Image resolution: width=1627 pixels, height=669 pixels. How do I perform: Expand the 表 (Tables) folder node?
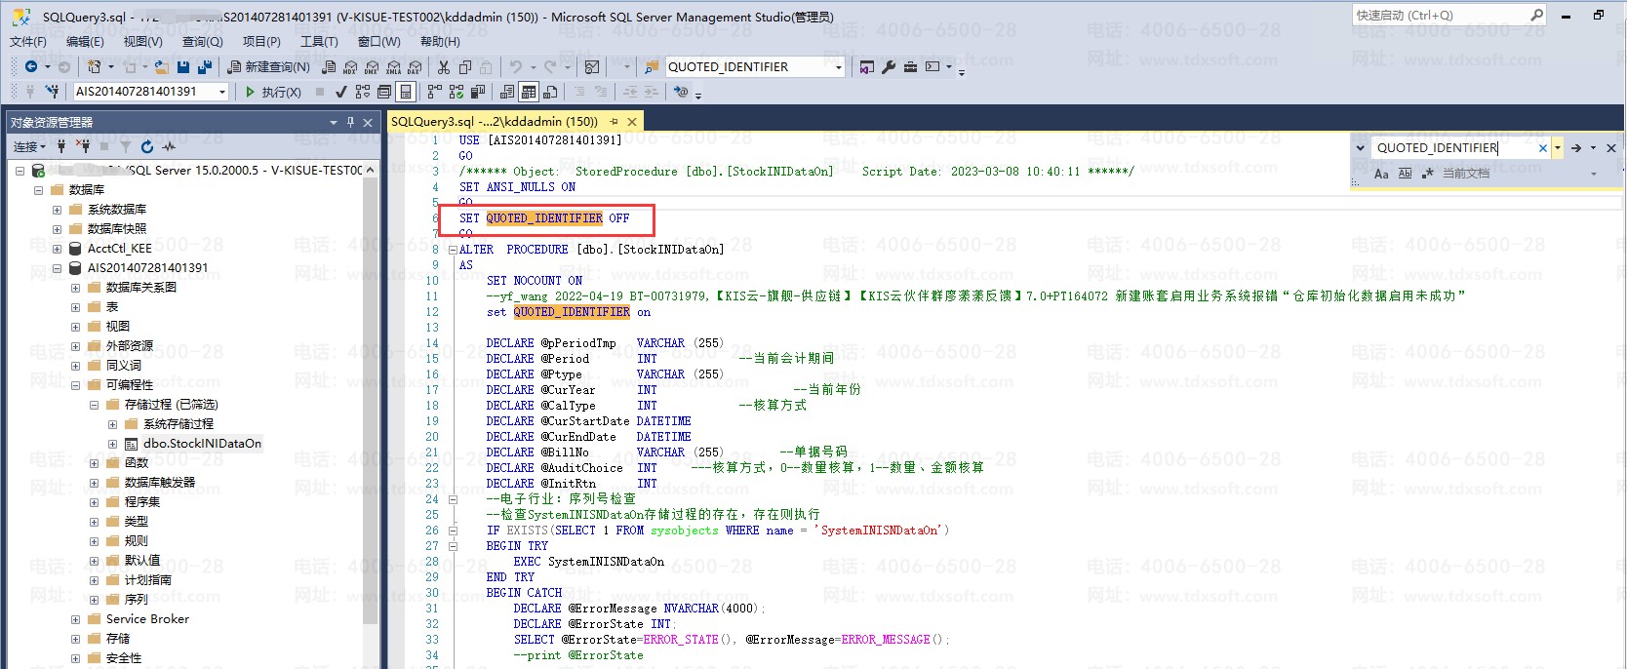[x=75, y=307]
